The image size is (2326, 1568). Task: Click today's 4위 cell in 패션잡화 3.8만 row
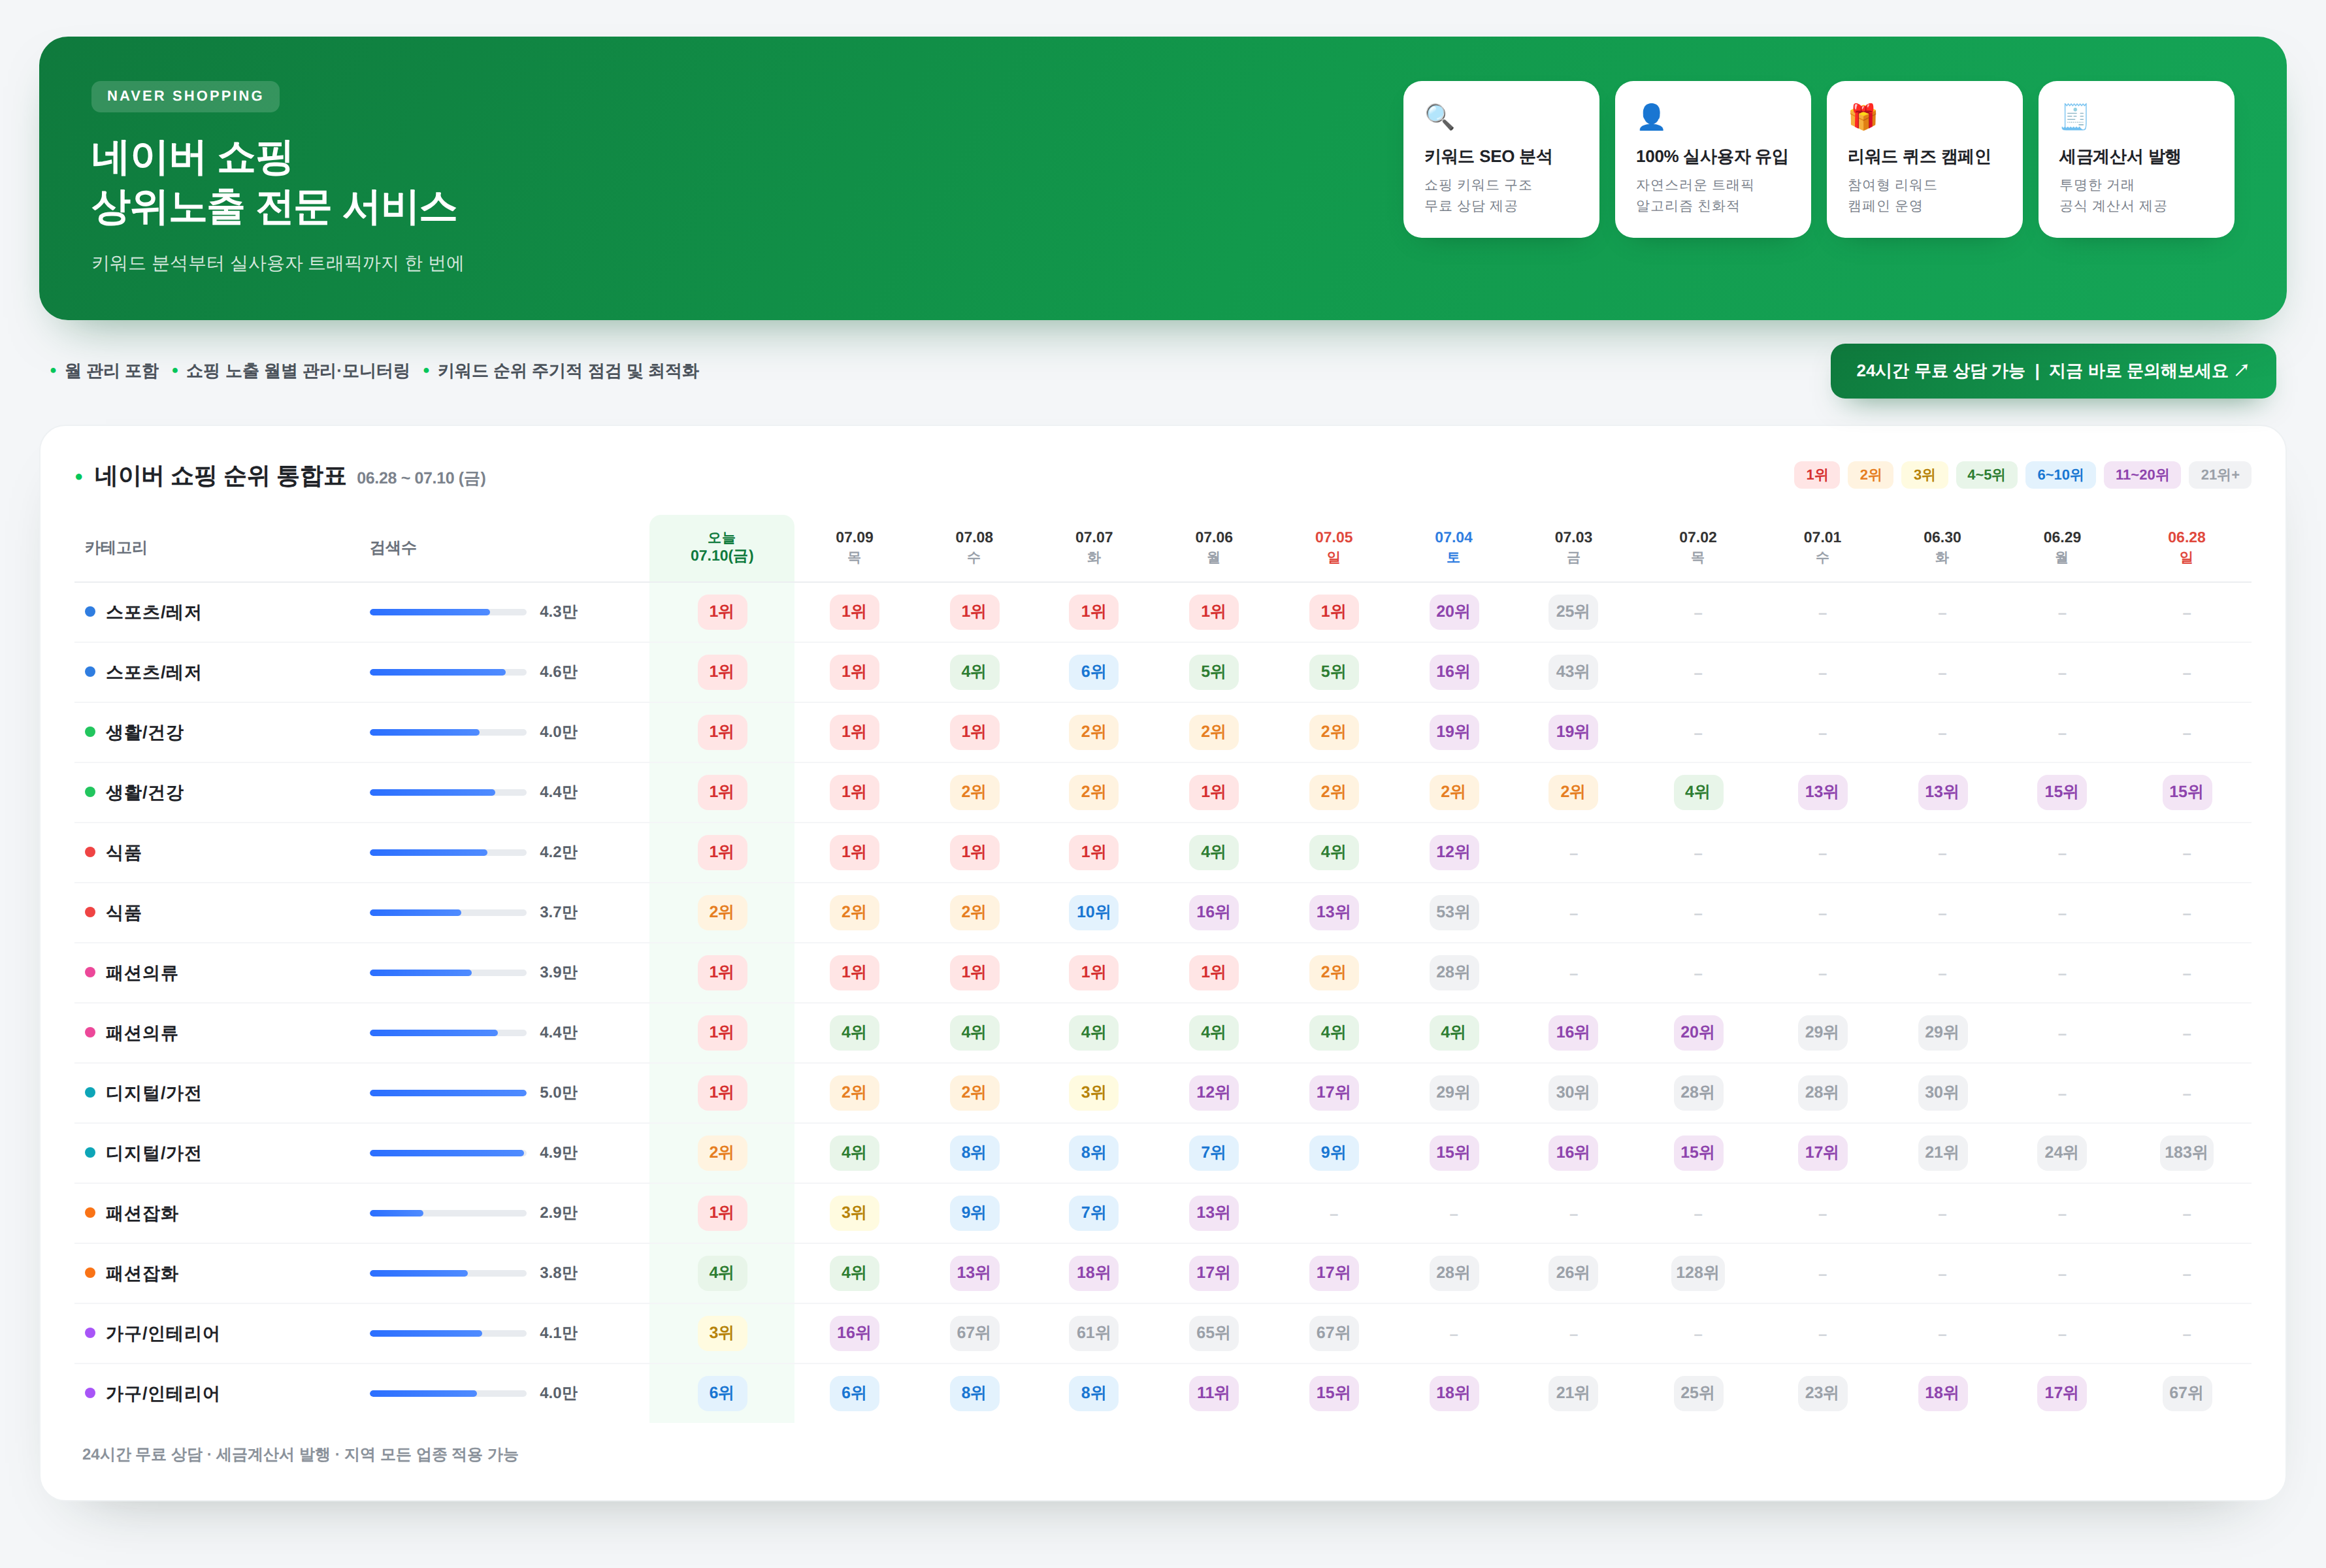[721, 1273]
